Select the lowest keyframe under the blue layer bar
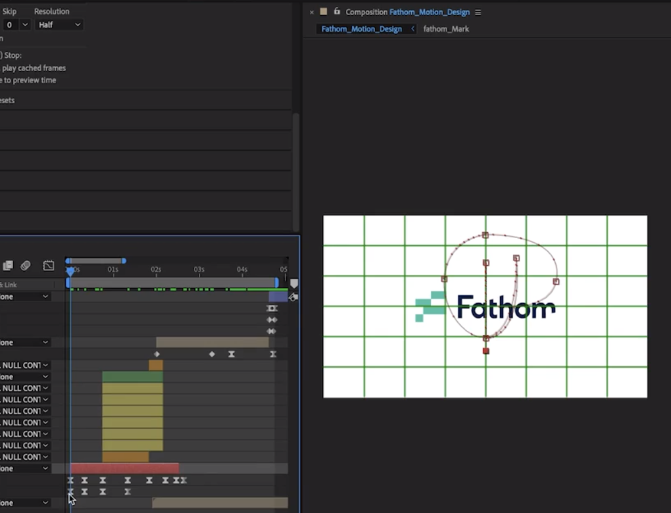 tap(271, 331)
